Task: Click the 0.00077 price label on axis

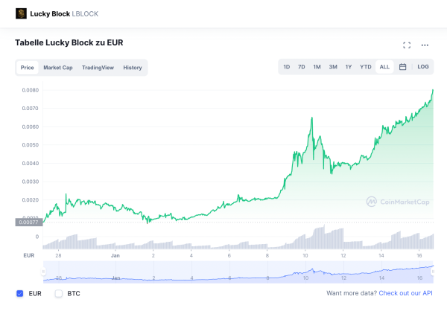Action: click(x=29, y=222)
